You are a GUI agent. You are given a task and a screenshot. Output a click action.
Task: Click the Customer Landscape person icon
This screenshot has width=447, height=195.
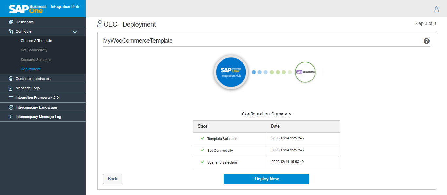pos(11,79)
